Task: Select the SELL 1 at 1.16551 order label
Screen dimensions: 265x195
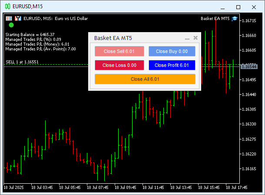Action: [22, 62]
